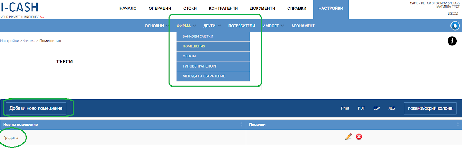Click the I-CASH logo
The height and width of the screenshot is (148, 462).
click(19, 7)
